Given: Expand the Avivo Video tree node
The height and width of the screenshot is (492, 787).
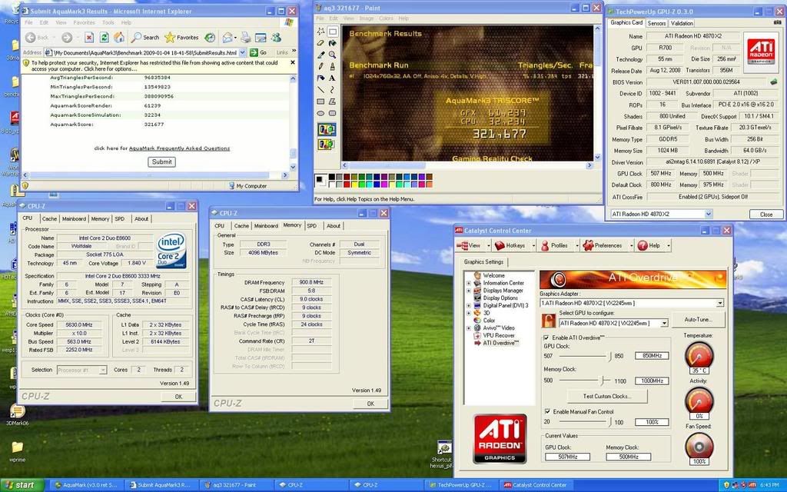Looking at the screenshot, I should (469, 327).
